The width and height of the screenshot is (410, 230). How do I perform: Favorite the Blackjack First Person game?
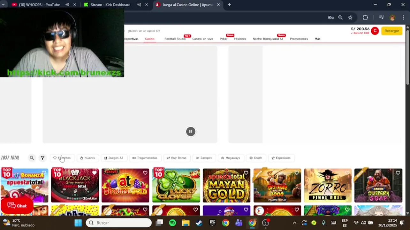[x=95, y=173]
